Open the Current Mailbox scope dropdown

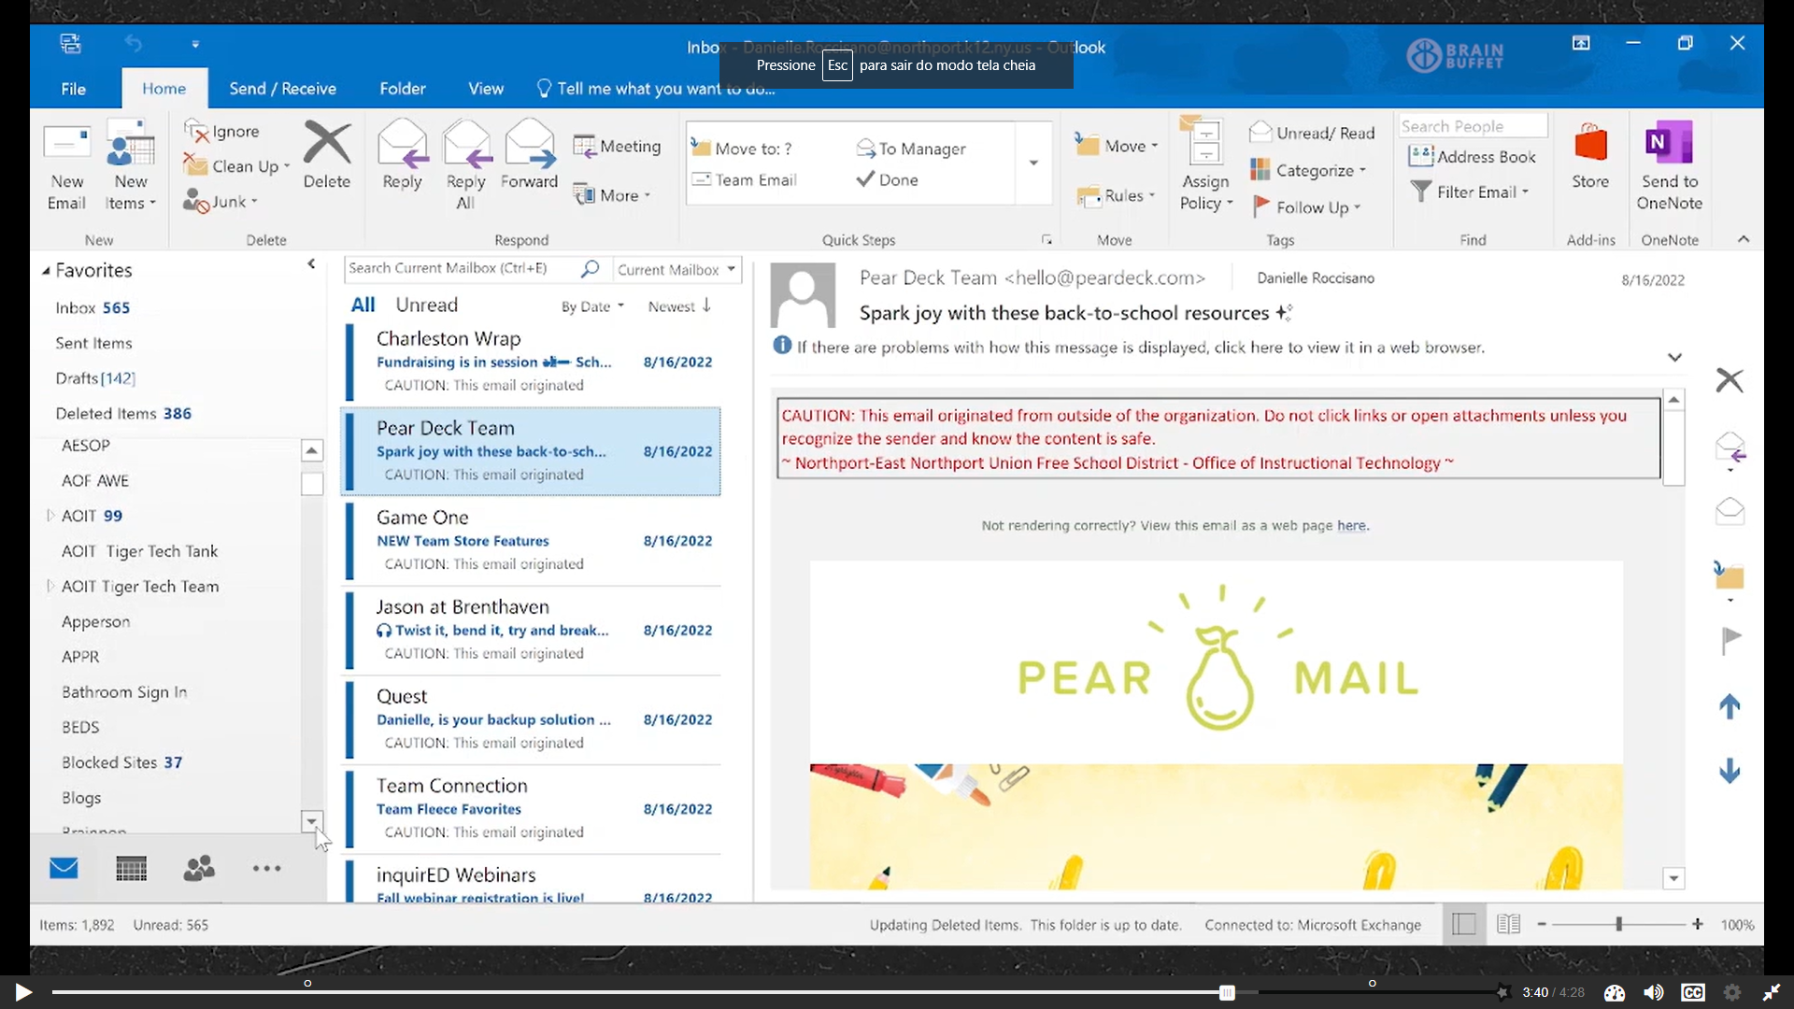tap(676, 269)
